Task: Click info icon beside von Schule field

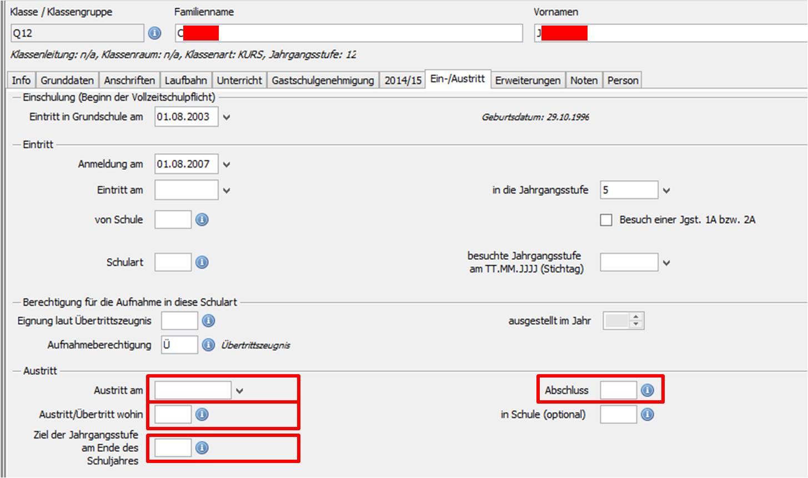Action: (202, 220)
